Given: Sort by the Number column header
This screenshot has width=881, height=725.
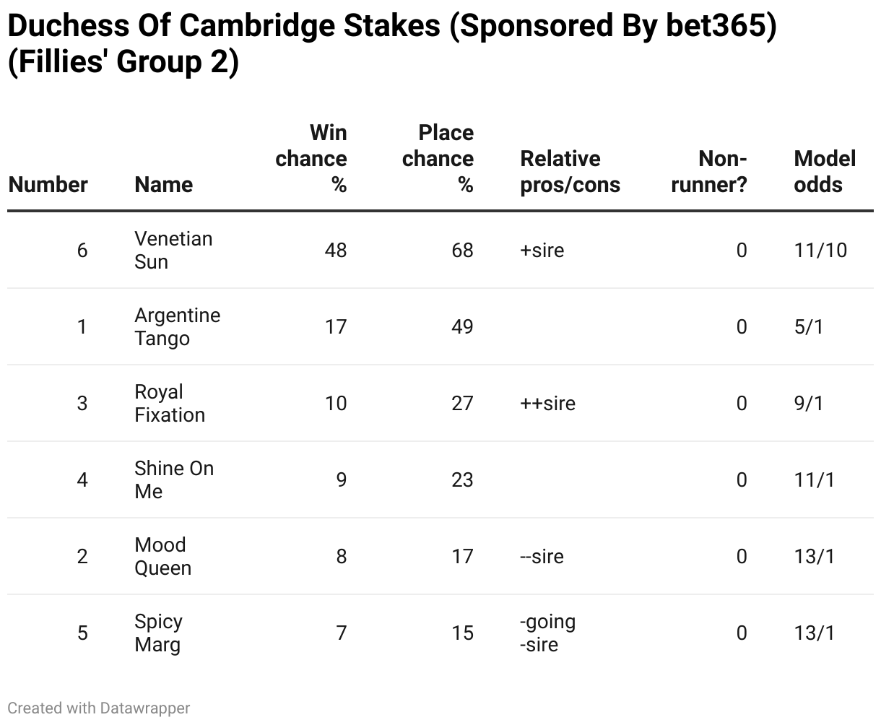Looking at the screenshot, I should 48,185.
